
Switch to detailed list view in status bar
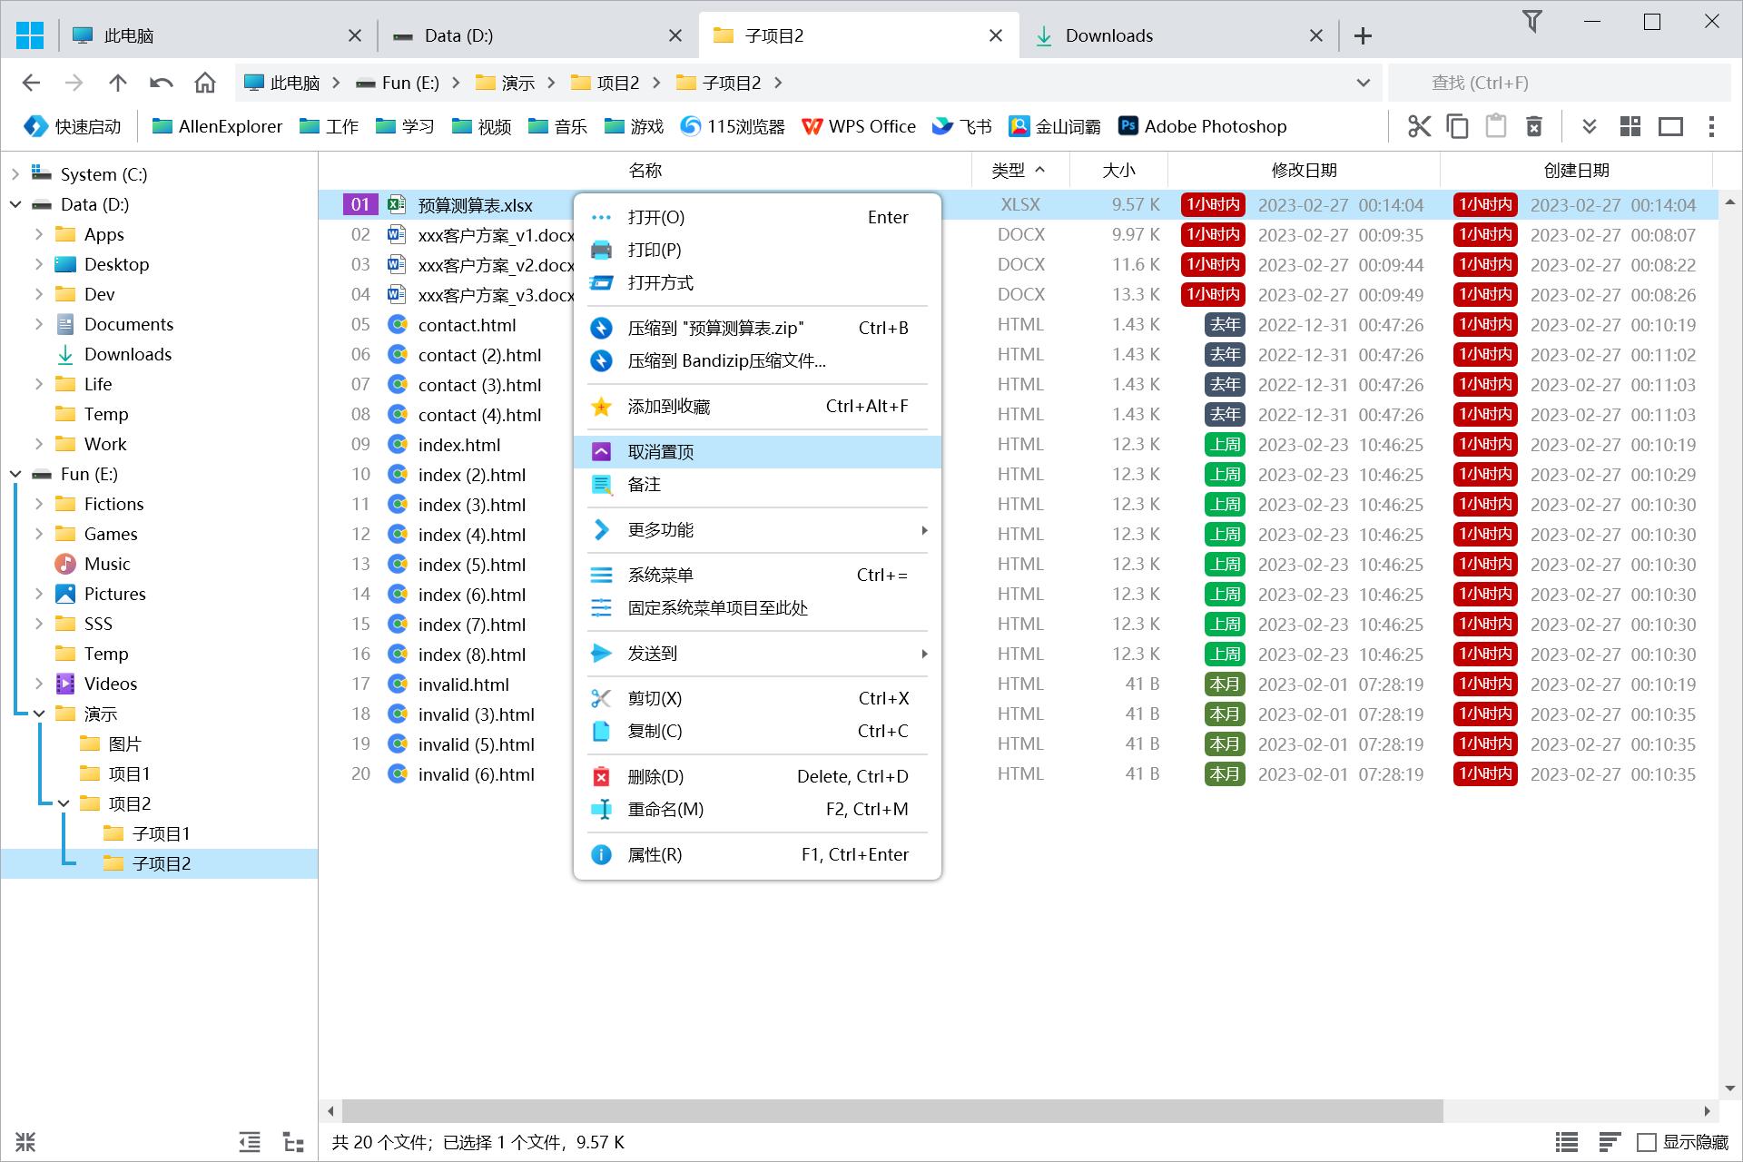pyautogui.click(x=1567, y=1142)
